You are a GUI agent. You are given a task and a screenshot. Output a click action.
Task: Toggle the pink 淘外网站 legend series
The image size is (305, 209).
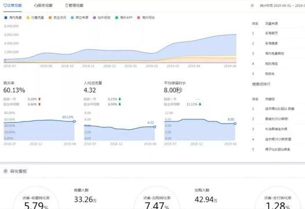click(x=146, y=18)
